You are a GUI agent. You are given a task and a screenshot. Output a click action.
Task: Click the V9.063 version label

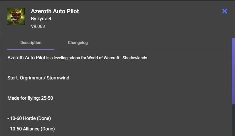(38, 26)
